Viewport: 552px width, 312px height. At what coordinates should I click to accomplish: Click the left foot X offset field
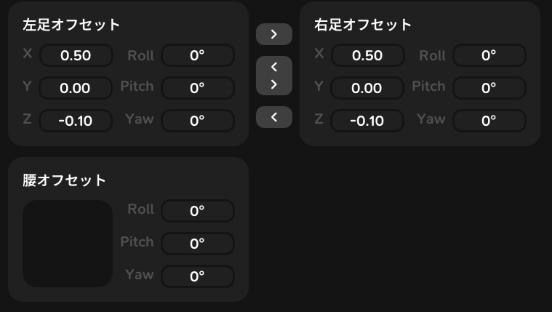pyautogui.click(x=76, y=55)
